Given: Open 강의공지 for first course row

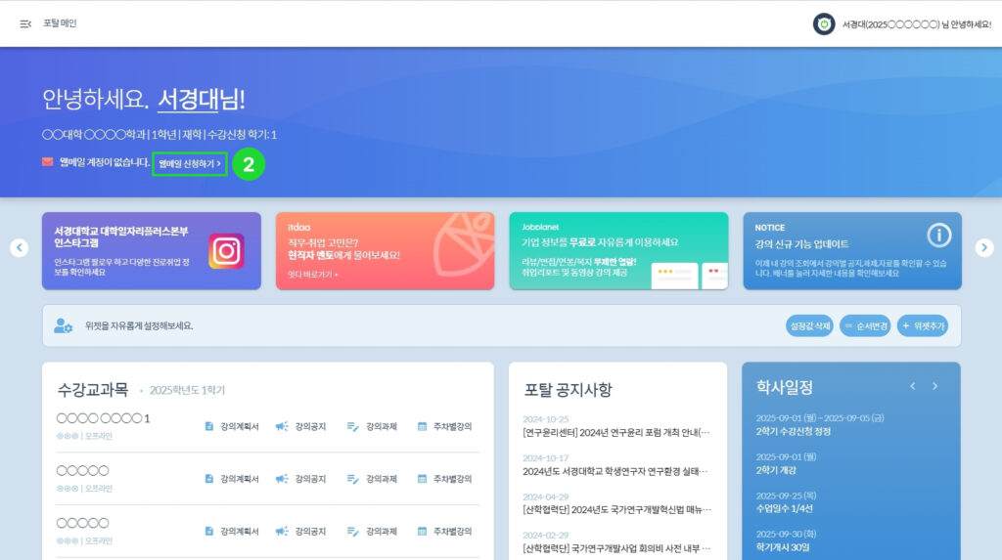Looking at the screenshot, I should 301,426.
